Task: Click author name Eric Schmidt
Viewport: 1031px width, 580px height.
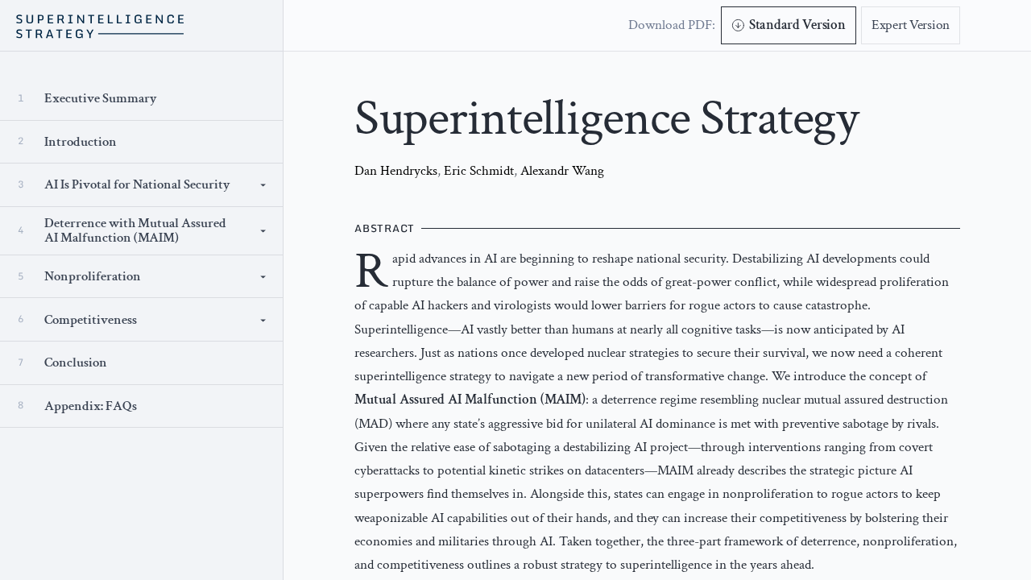Action: [x=478, y=171]
